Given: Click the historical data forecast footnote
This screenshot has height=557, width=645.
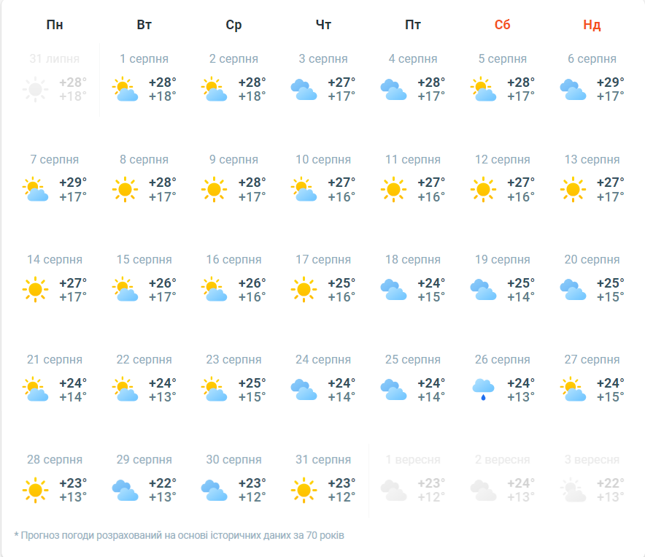Looking at the screenshot, I should [179, 535].
